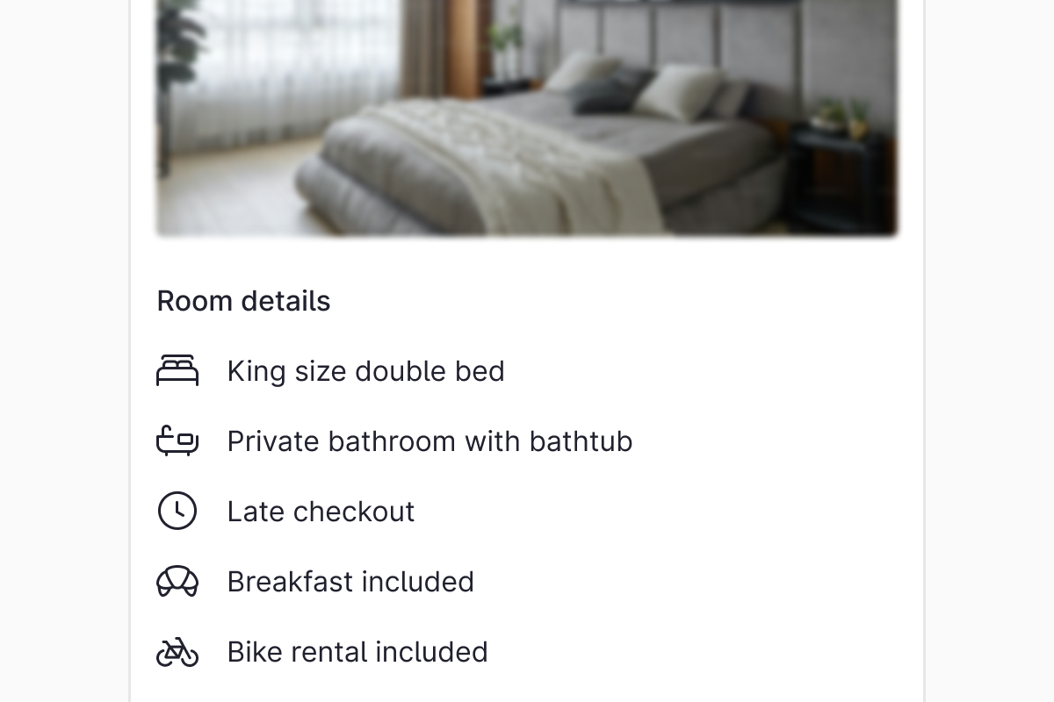The width and height of the screenshot is (1054, 702).
Task: Click the croissant breakfast icon
Action: (177, 581)
